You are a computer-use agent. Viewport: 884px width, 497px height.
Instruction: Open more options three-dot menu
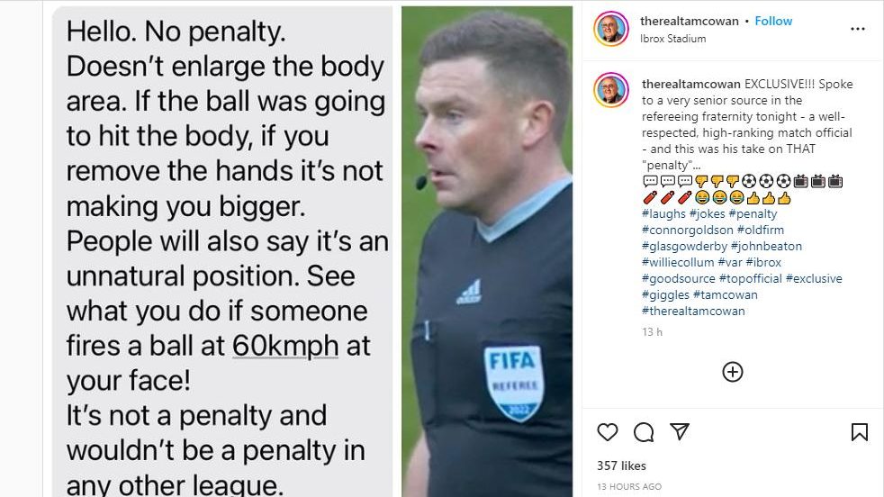click(x=858, y=29)
